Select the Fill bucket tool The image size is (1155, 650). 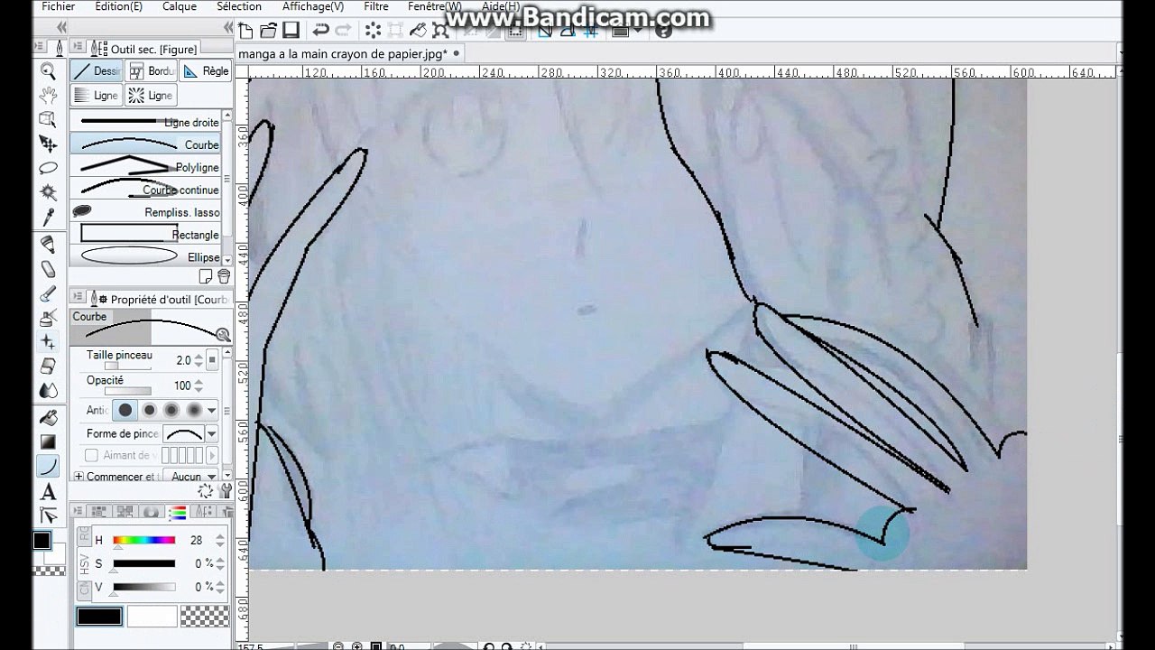tap(48, 418)
